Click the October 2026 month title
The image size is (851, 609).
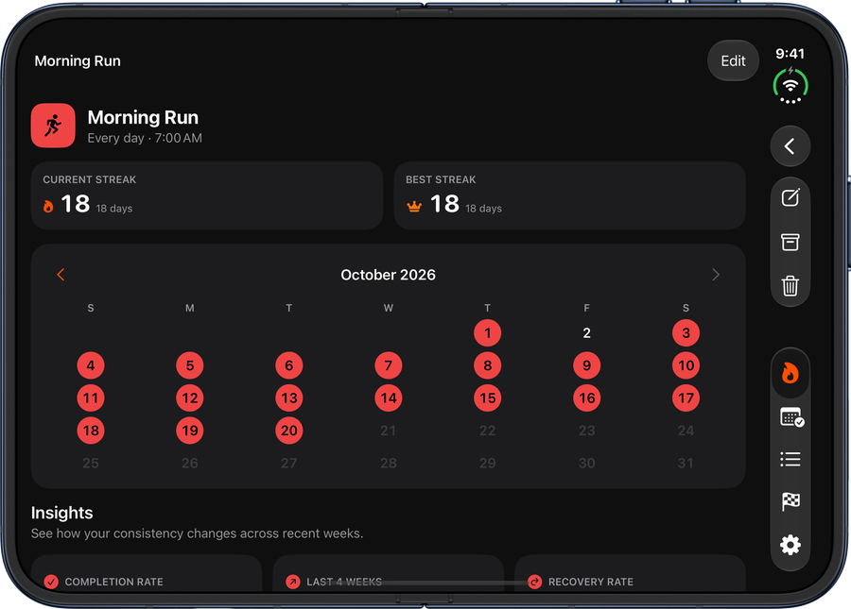pos(388,275)
